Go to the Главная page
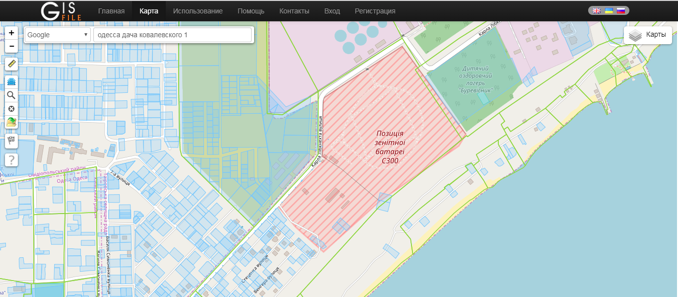Image resolution: width=678 pixels, height=297 pixels. [111, 11]
